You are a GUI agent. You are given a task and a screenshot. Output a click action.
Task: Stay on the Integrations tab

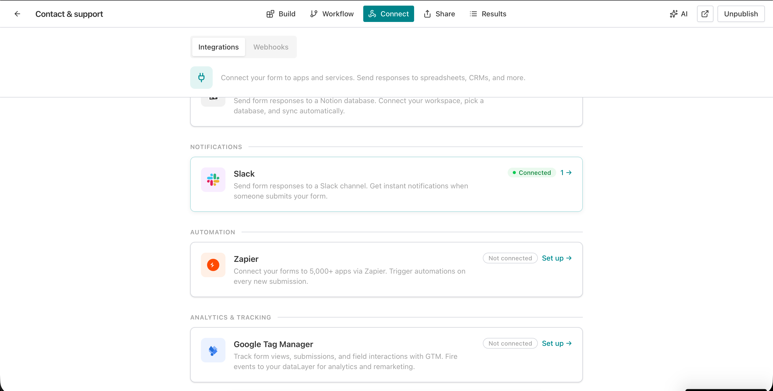pos(219,47)
